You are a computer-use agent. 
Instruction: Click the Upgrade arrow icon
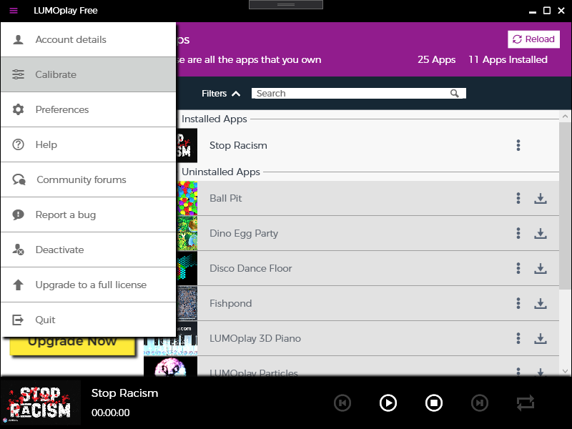click(19, 285)
